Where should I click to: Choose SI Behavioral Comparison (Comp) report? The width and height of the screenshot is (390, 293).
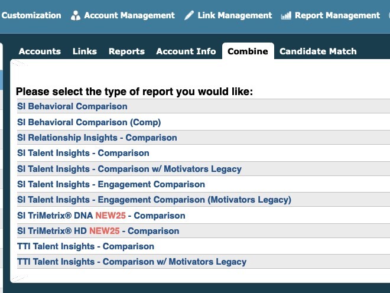(89, 122)
